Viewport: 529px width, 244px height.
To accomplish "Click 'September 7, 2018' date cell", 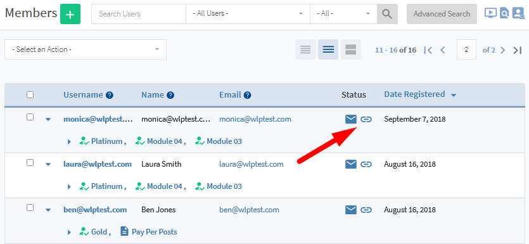I will point(415,119).
